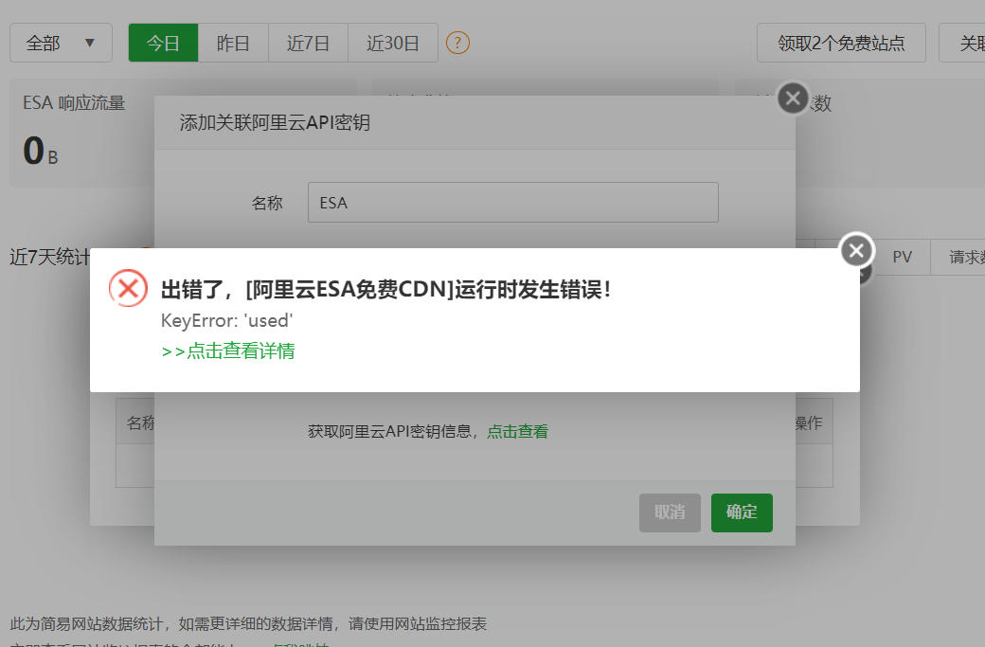
Task: Click the error heading 出错了 text
Action: (385, 290)
